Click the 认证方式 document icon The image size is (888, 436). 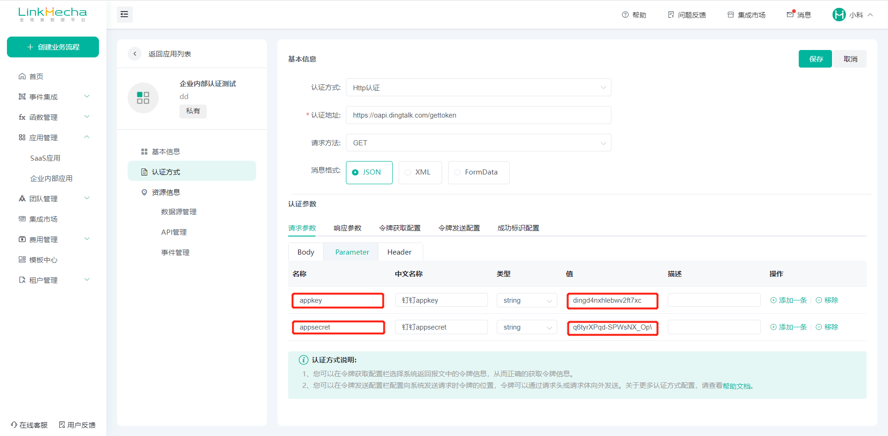[144, 172]
